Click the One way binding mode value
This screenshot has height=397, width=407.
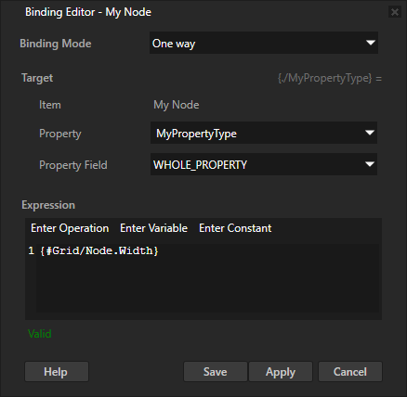click(x=174, y=44)
